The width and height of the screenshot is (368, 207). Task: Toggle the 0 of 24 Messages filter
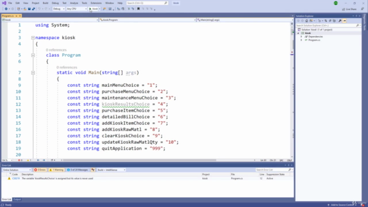click(x=78, y=170)
